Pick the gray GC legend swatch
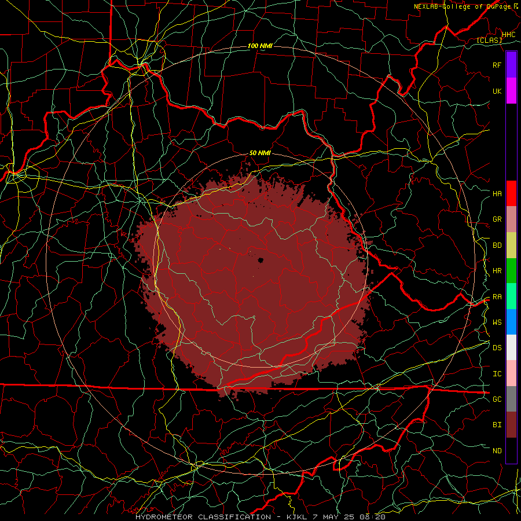The height and width of the screenshot is (521, 521). (511, 399)
